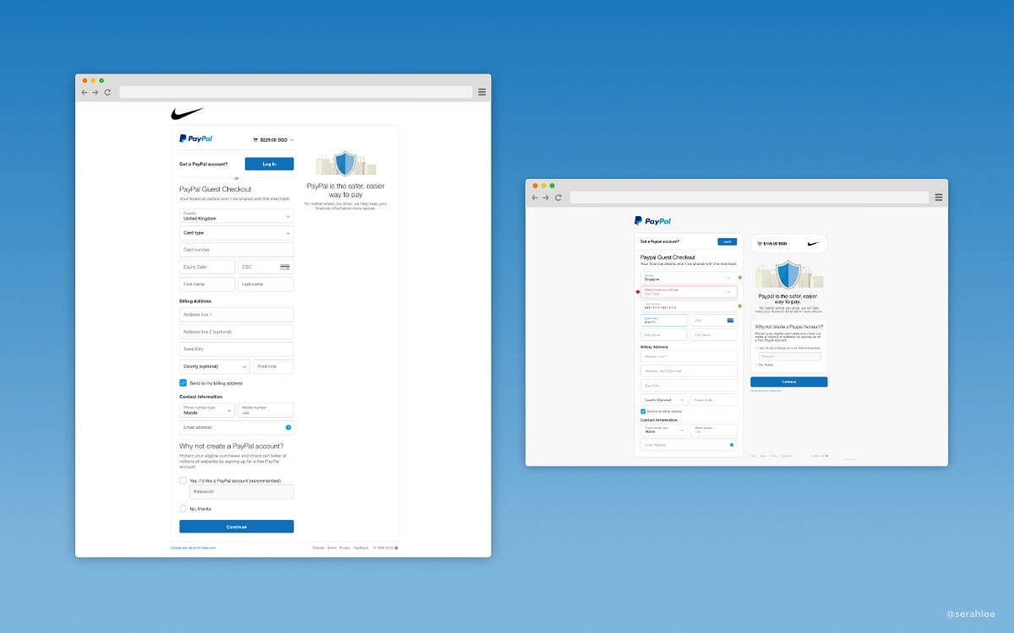The height and width of the screenshot is (633, 1014).
Task: Select Yes, I'd like a PayPal account option
Action: click(183, 479)
